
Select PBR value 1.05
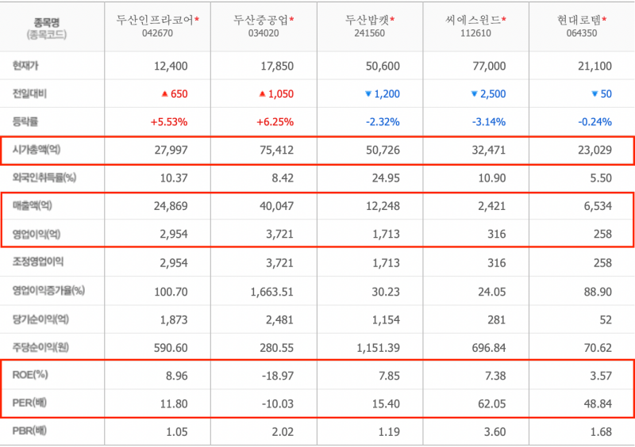click(176, 432)
